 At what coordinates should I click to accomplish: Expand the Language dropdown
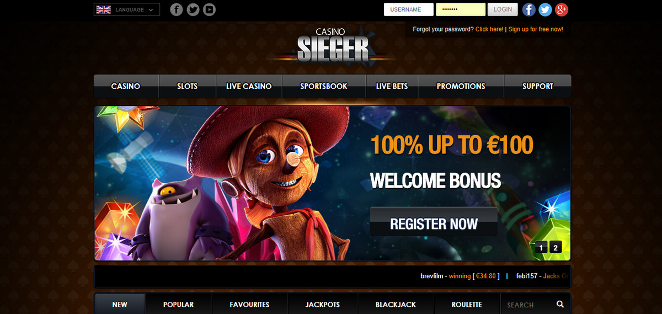(x=127, y=9)
